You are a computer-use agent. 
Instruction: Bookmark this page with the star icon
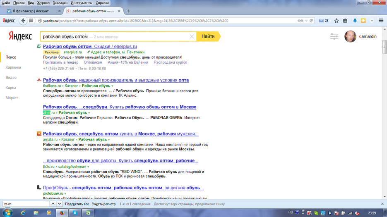tap(337, 21)
